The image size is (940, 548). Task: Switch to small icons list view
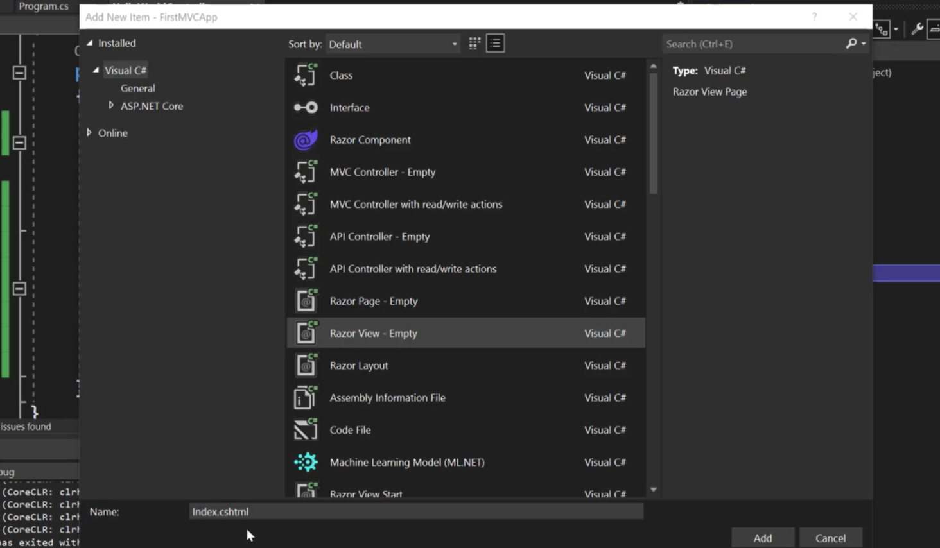coord(495,44)
